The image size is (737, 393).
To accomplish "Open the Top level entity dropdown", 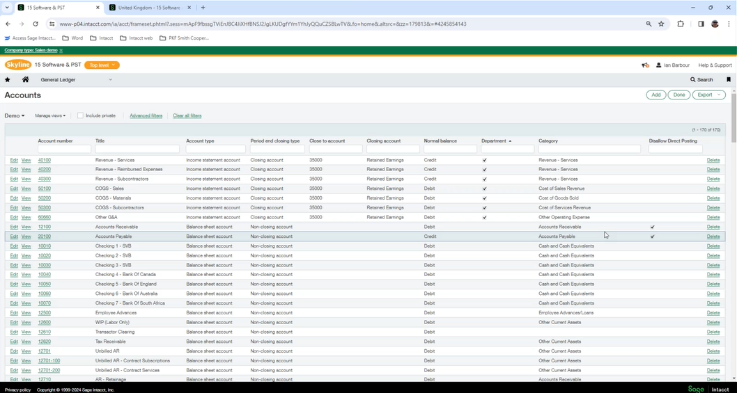I will click(102, 65).
